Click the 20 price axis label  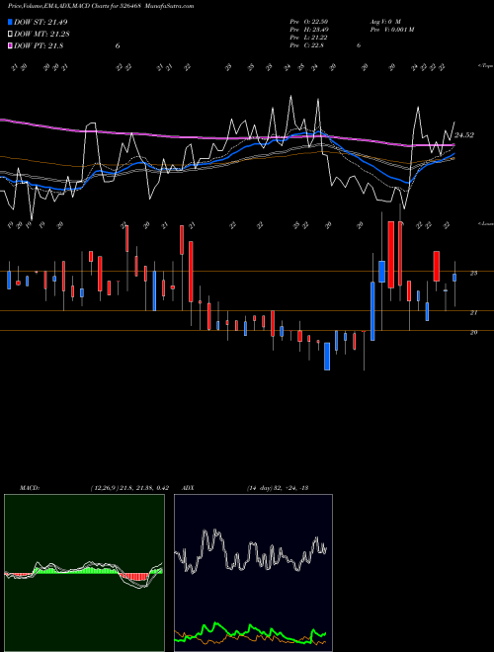coord(473,332)
